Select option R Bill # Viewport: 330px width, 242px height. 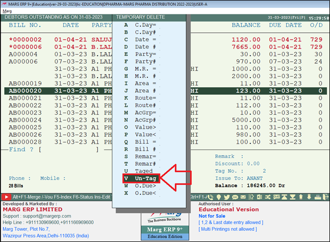coord(140,149)
